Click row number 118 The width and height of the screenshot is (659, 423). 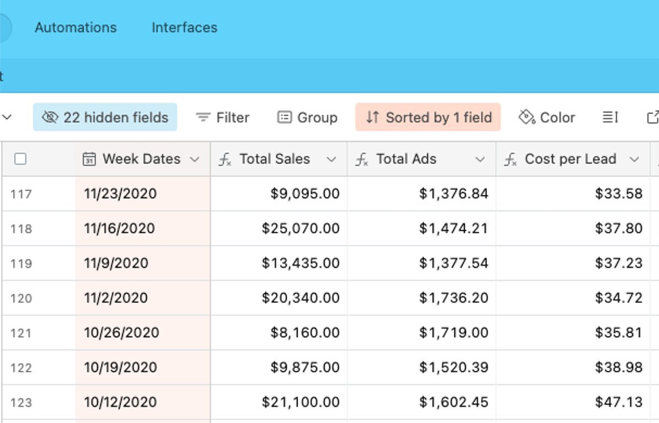(x=21, y=229)
